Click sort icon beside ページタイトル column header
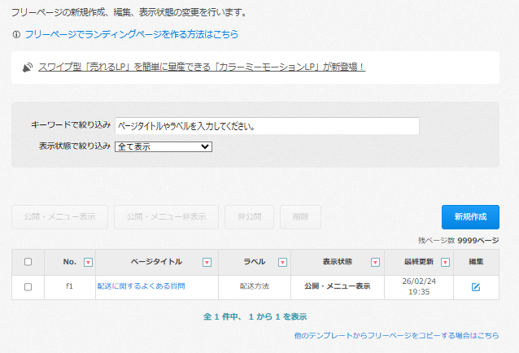This screenshot has height=353, width=519. point(207,262)
